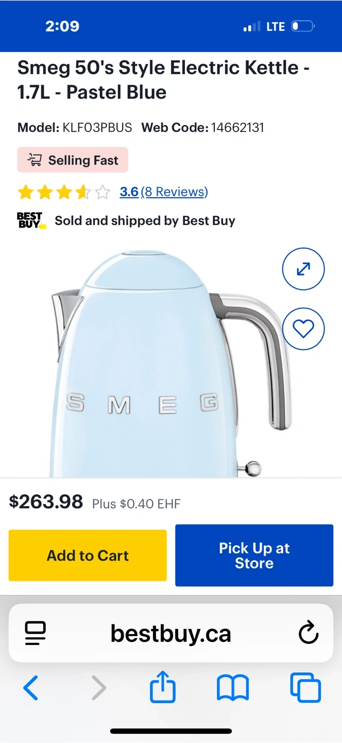Tap the $263.98 price text
Image resolution: width=342 pixels, height=743 pixels.
(46, 502)
